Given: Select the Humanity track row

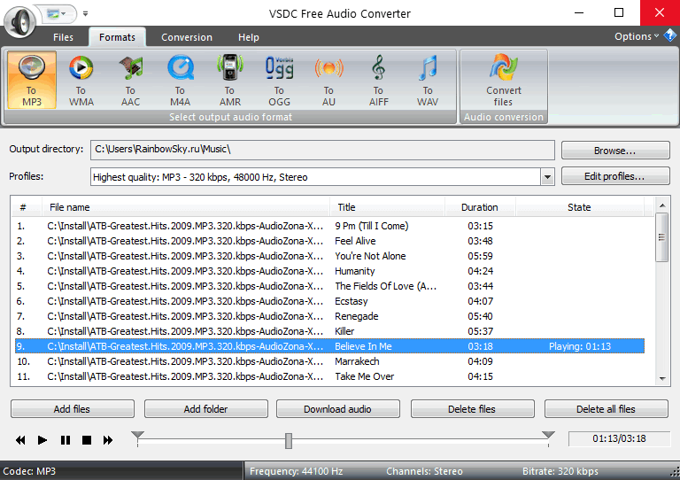Looking at the screenshot, I should point(329,271).
